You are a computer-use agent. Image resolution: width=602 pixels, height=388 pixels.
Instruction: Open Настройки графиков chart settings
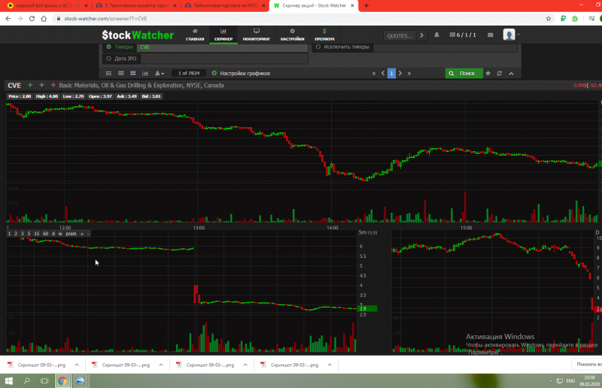tap(241, 73)
